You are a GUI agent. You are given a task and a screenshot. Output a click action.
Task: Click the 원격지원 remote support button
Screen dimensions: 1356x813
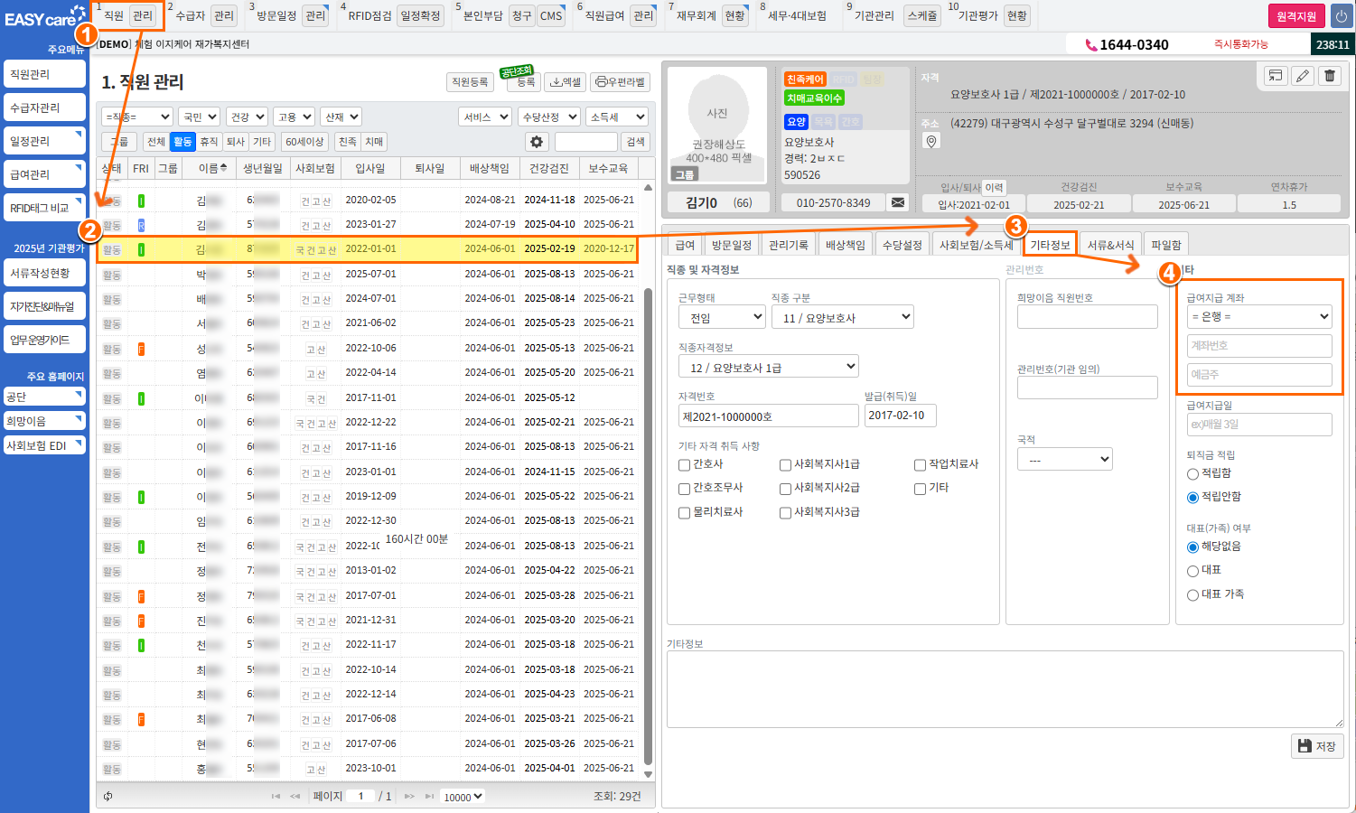click(1295, 16)
